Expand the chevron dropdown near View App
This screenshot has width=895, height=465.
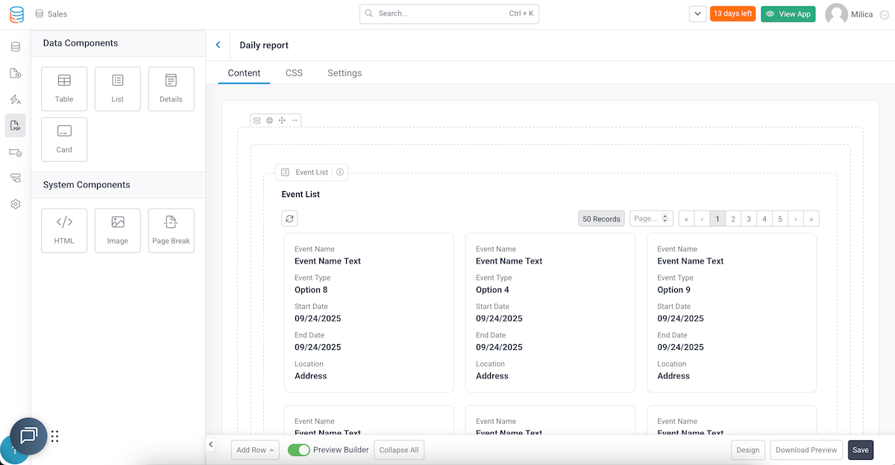[x=697, y=13]
